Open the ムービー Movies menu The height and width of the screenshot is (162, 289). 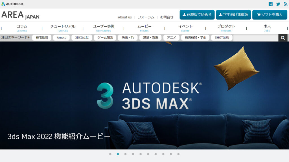[144, 28]
